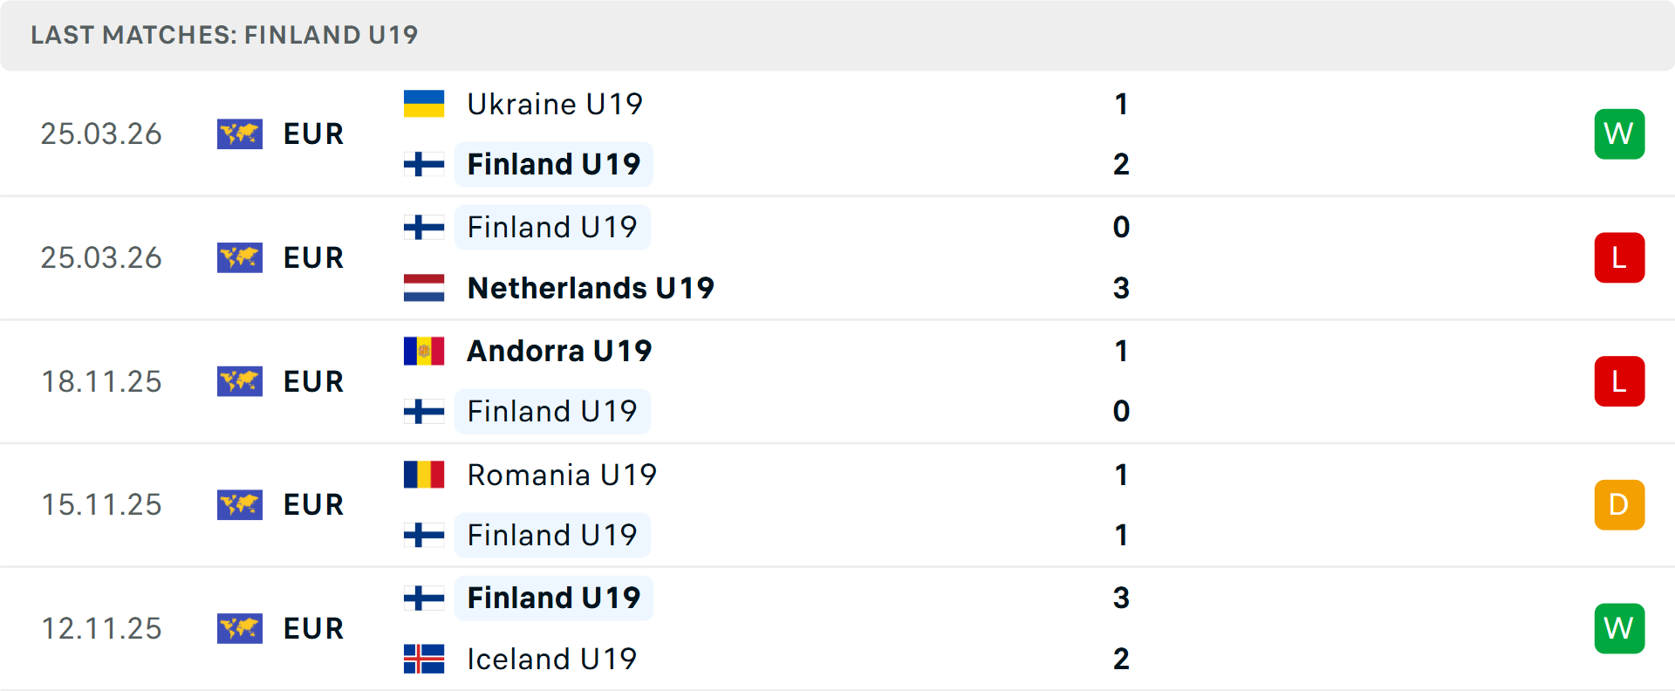Click the green W badge for the Iceland match
Viewport: 1675px width, 691px height.
1619,628
